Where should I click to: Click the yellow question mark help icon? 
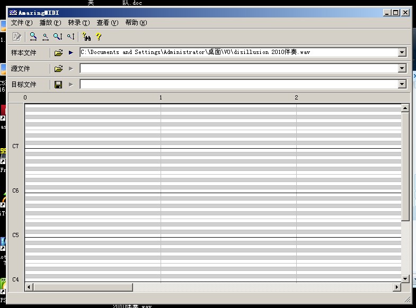click(99, 37)
